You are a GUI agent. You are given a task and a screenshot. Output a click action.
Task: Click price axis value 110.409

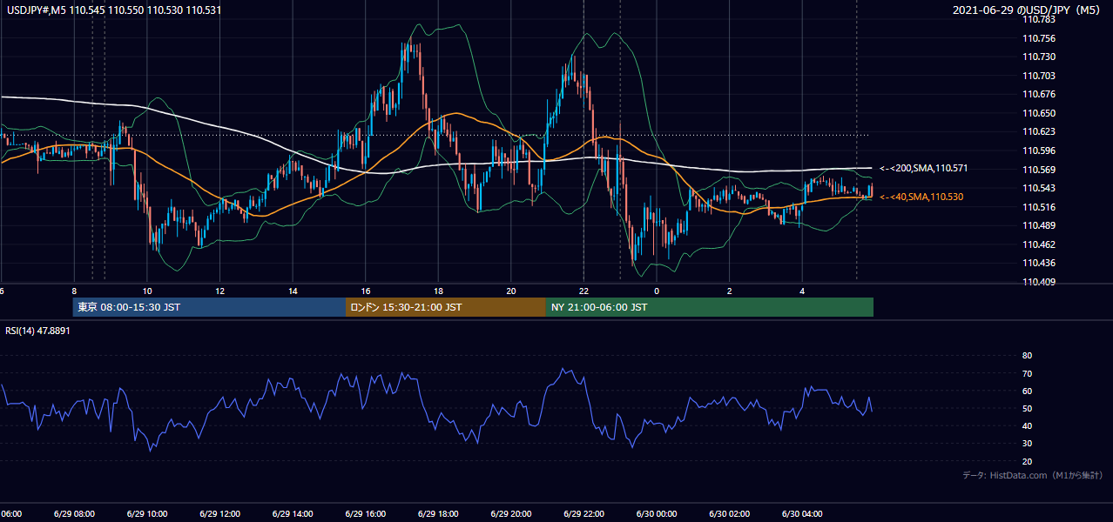[1041, 282]
